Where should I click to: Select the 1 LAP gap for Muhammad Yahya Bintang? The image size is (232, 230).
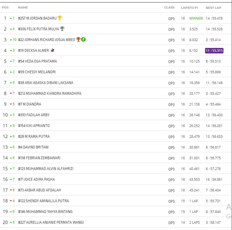pyautogui.click(x=193, y=212)
